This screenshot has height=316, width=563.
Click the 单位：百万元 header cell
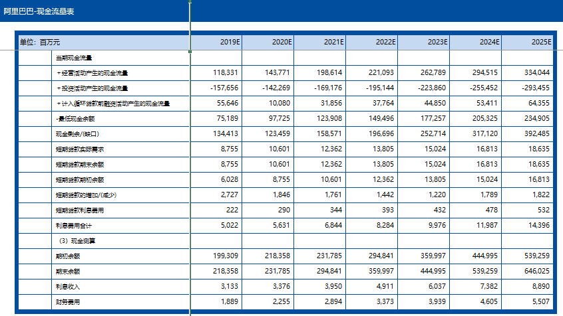coord(104,42)
